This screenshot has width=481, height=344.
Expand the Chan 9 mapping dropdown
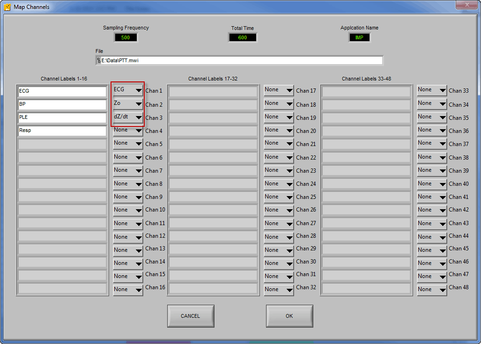(127, 197)
